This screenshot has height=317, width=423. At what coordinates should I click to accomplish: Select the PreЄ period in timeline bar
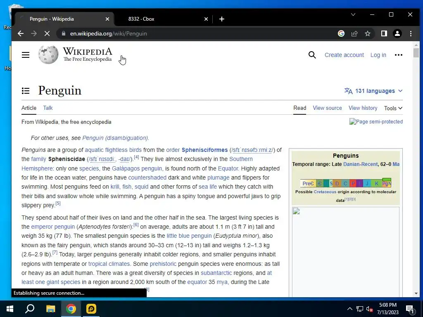coord(308,184)
